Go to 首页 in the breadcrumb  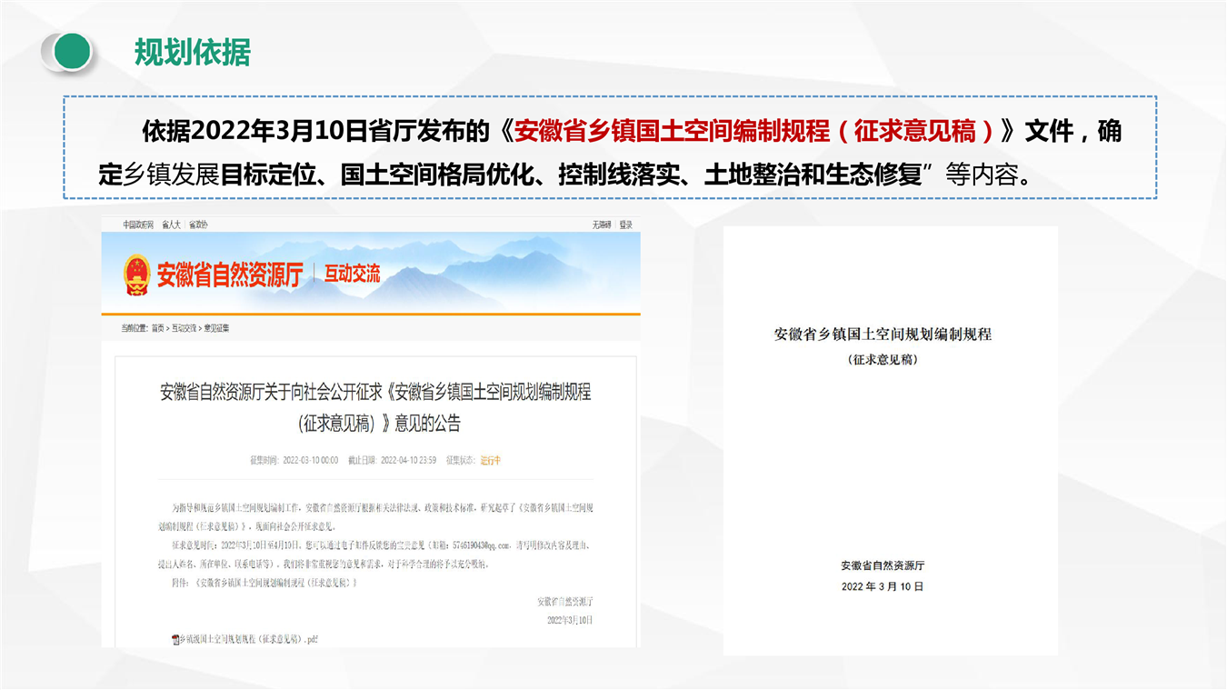158,327
